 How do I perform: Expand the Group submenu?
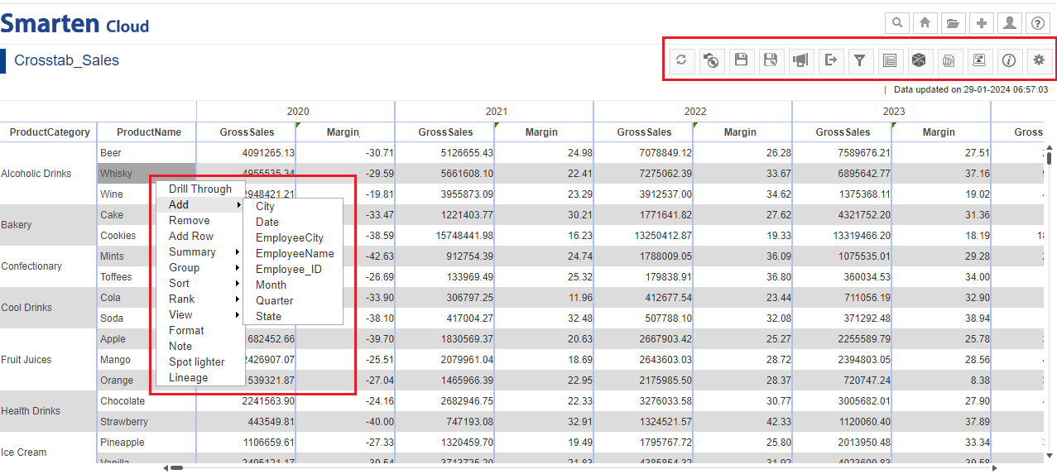200,267
